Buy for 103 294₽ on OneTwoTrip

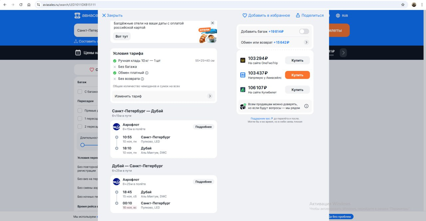(x=297, y=60)
